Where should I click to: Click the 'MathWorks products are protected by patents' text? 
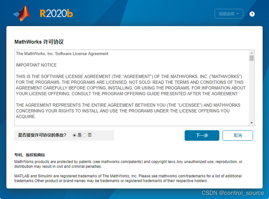point(128,164)
